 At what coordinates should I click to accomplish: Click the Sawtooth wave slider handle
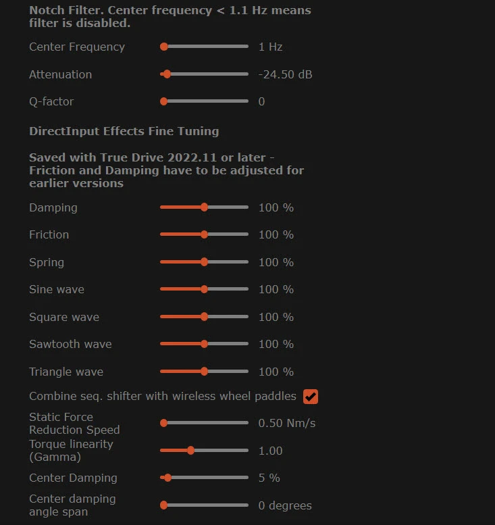pos(204,343)
